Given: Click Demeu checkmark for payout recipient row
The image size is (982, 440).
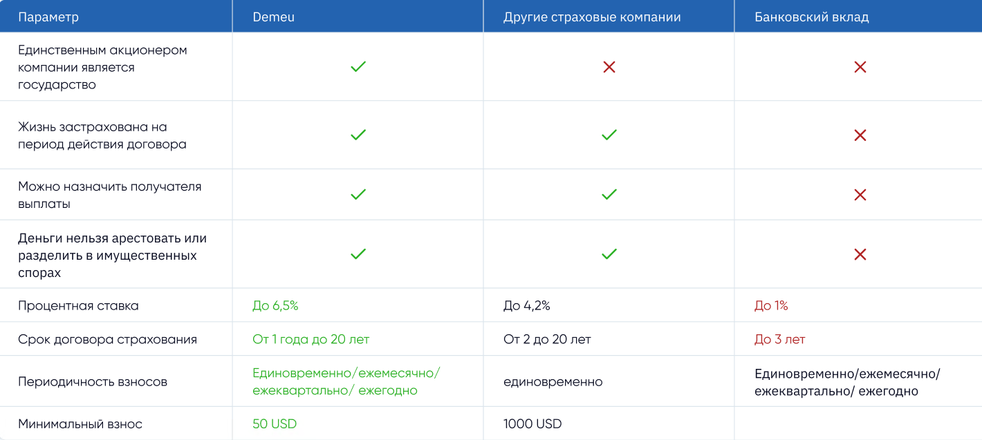Looking at the screenshot, I should [358, 195].
